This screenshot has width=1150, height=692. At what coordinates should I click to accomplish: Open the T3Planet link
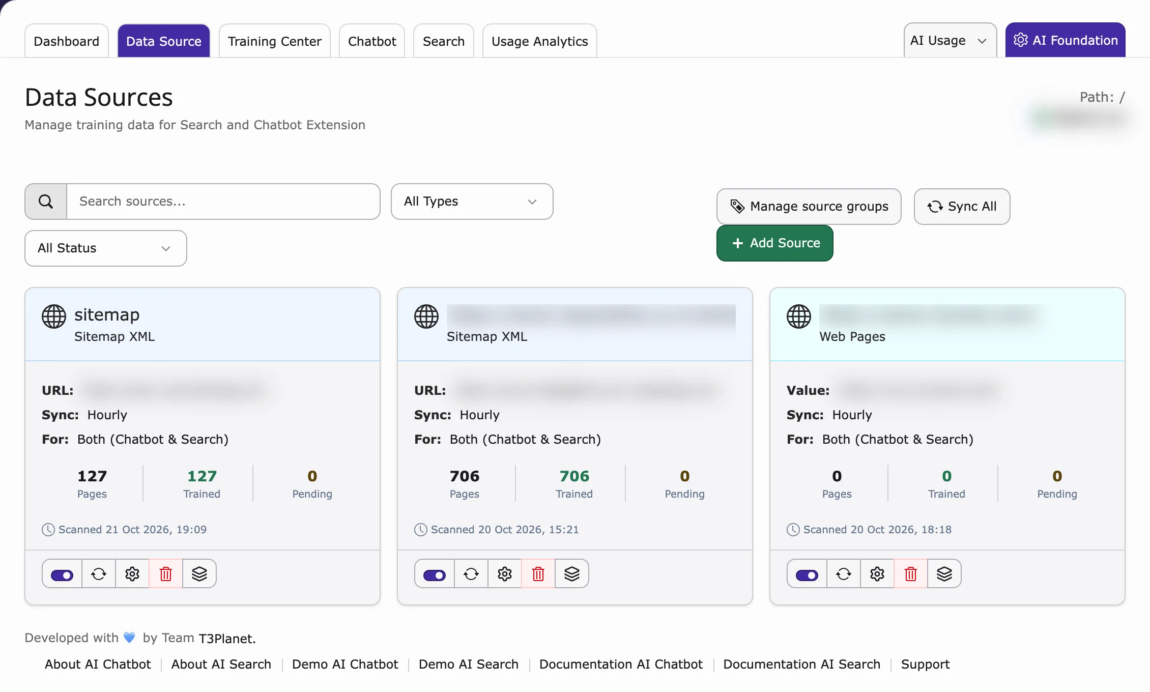pyautogui.click(x=227, y=639)
